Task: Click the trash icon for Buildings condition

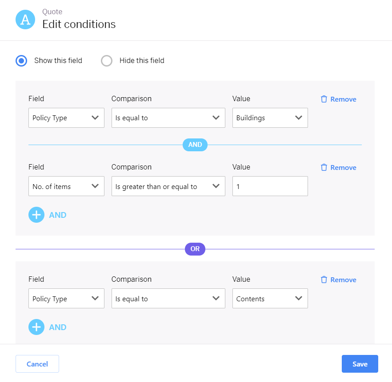Action: 324,99
